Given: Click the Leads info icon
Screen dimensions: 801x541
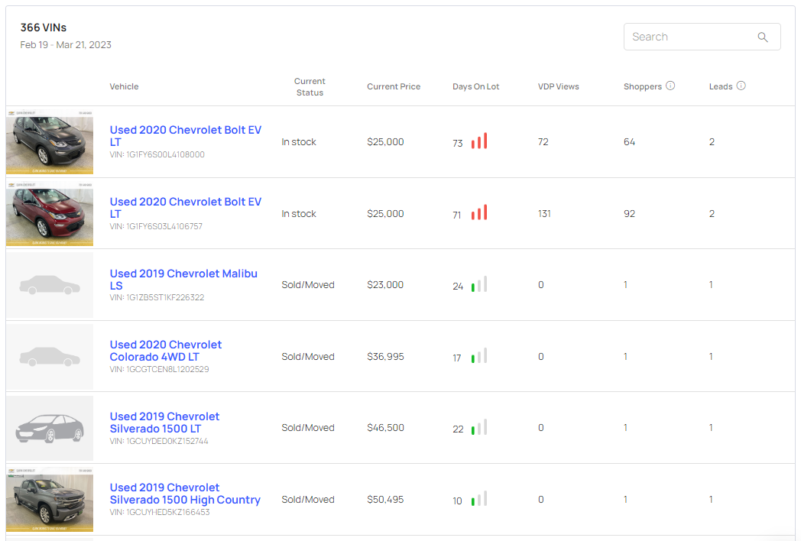Looking at the screenshot, I should point(741,86).
